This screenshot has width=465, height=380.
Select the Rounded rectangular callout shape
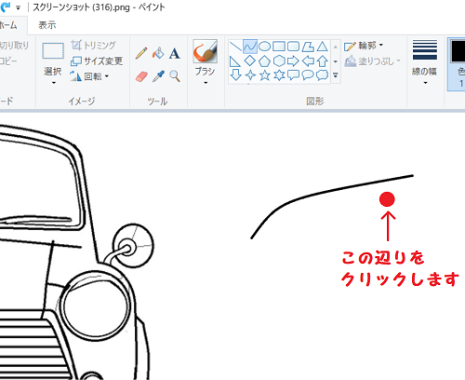tap(293, 75)
